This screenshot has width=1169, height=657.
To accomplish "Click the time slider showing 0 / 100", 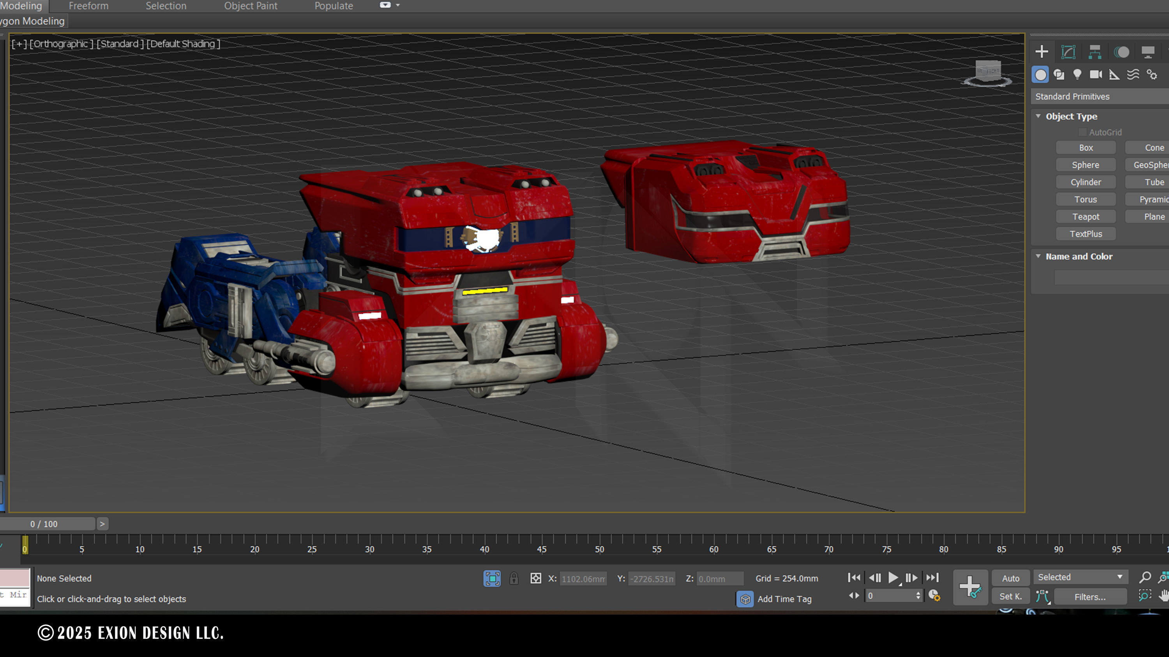I will 44,524.
